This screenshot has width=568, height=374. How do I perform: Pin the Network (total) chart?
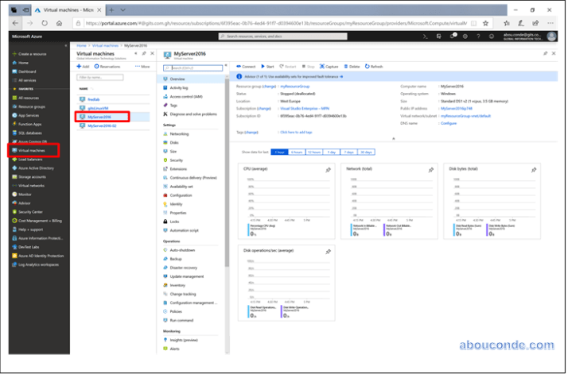(x=430, y=170)
